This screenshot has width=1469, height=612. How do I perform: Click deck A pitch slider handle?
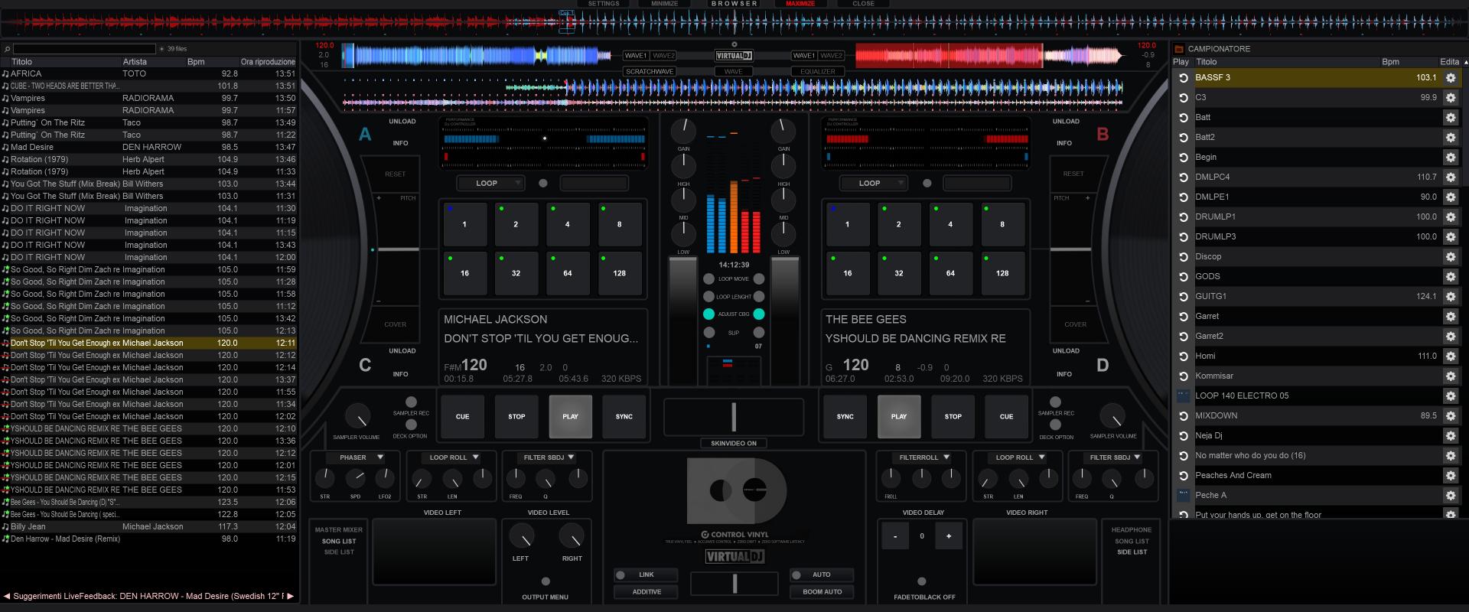[399, 249]
